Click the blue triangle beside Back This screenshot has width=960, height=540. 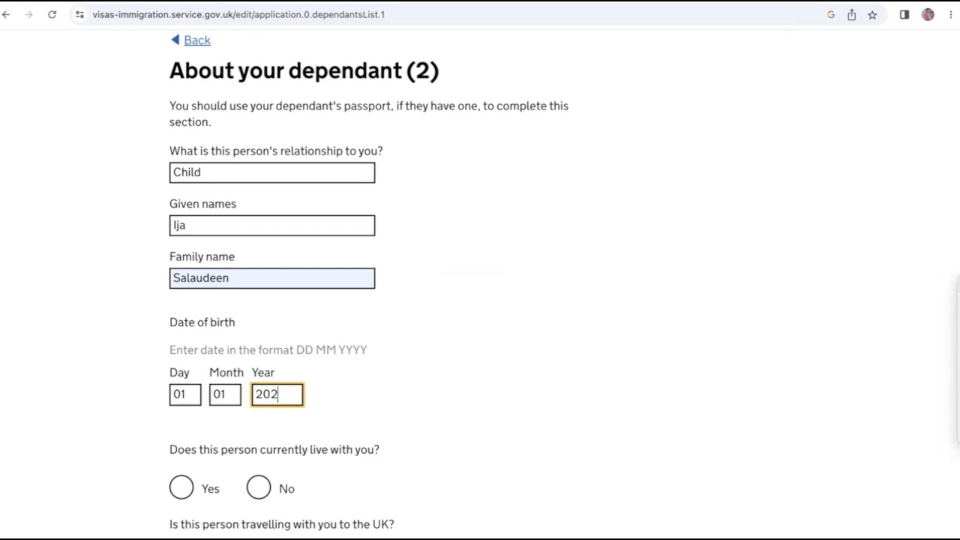pyautogui.click(x=175, y=40)
